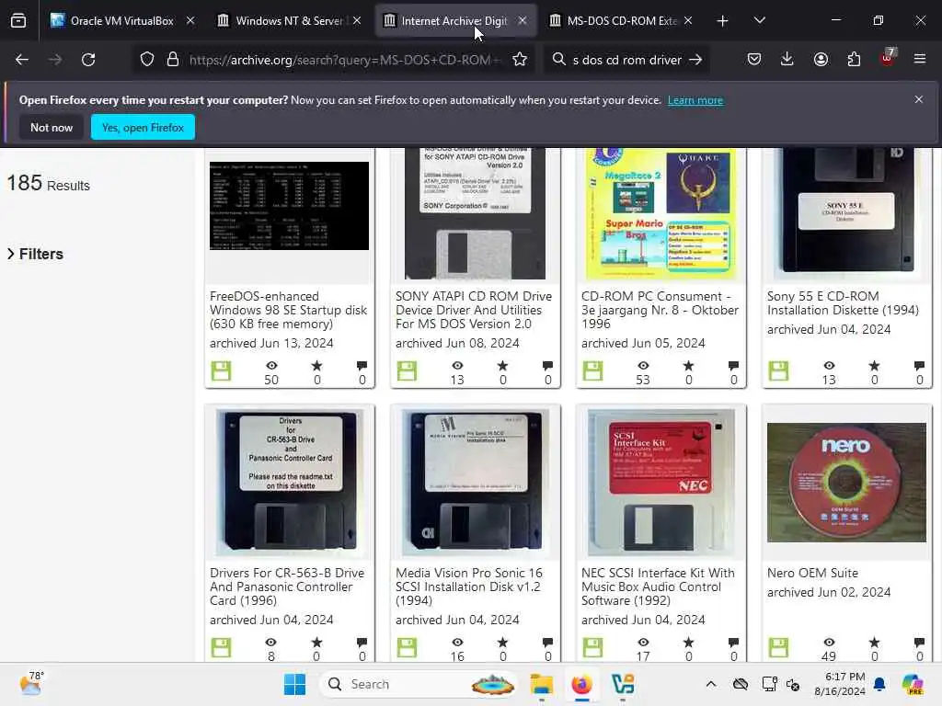The height and width of the screenshot is (706, 942).
Task: Click the site security padlock icon
Action: tap(173, 60)
